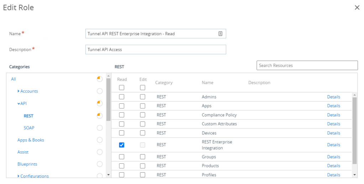Screen dimensions: 364x184
Task: Click the empty circle next to SOAP
Action: pyautogui.click(x=100, y=128)
